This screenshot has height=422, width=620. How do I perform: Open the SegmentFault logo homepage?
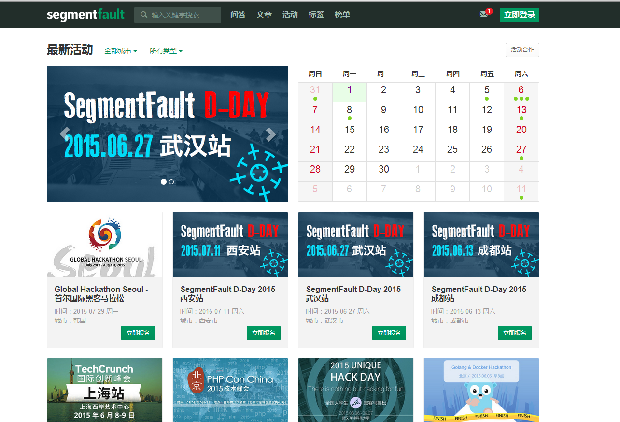point(85,15)
